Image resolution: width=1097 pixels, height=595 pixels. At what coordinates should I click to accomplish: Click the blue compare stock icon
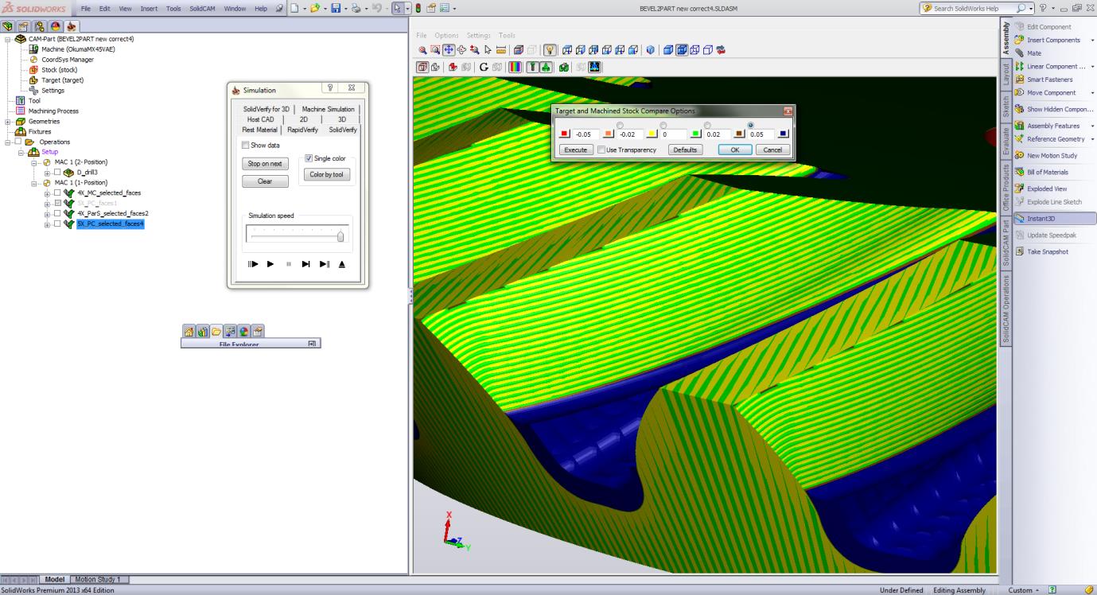pos(594,68)
